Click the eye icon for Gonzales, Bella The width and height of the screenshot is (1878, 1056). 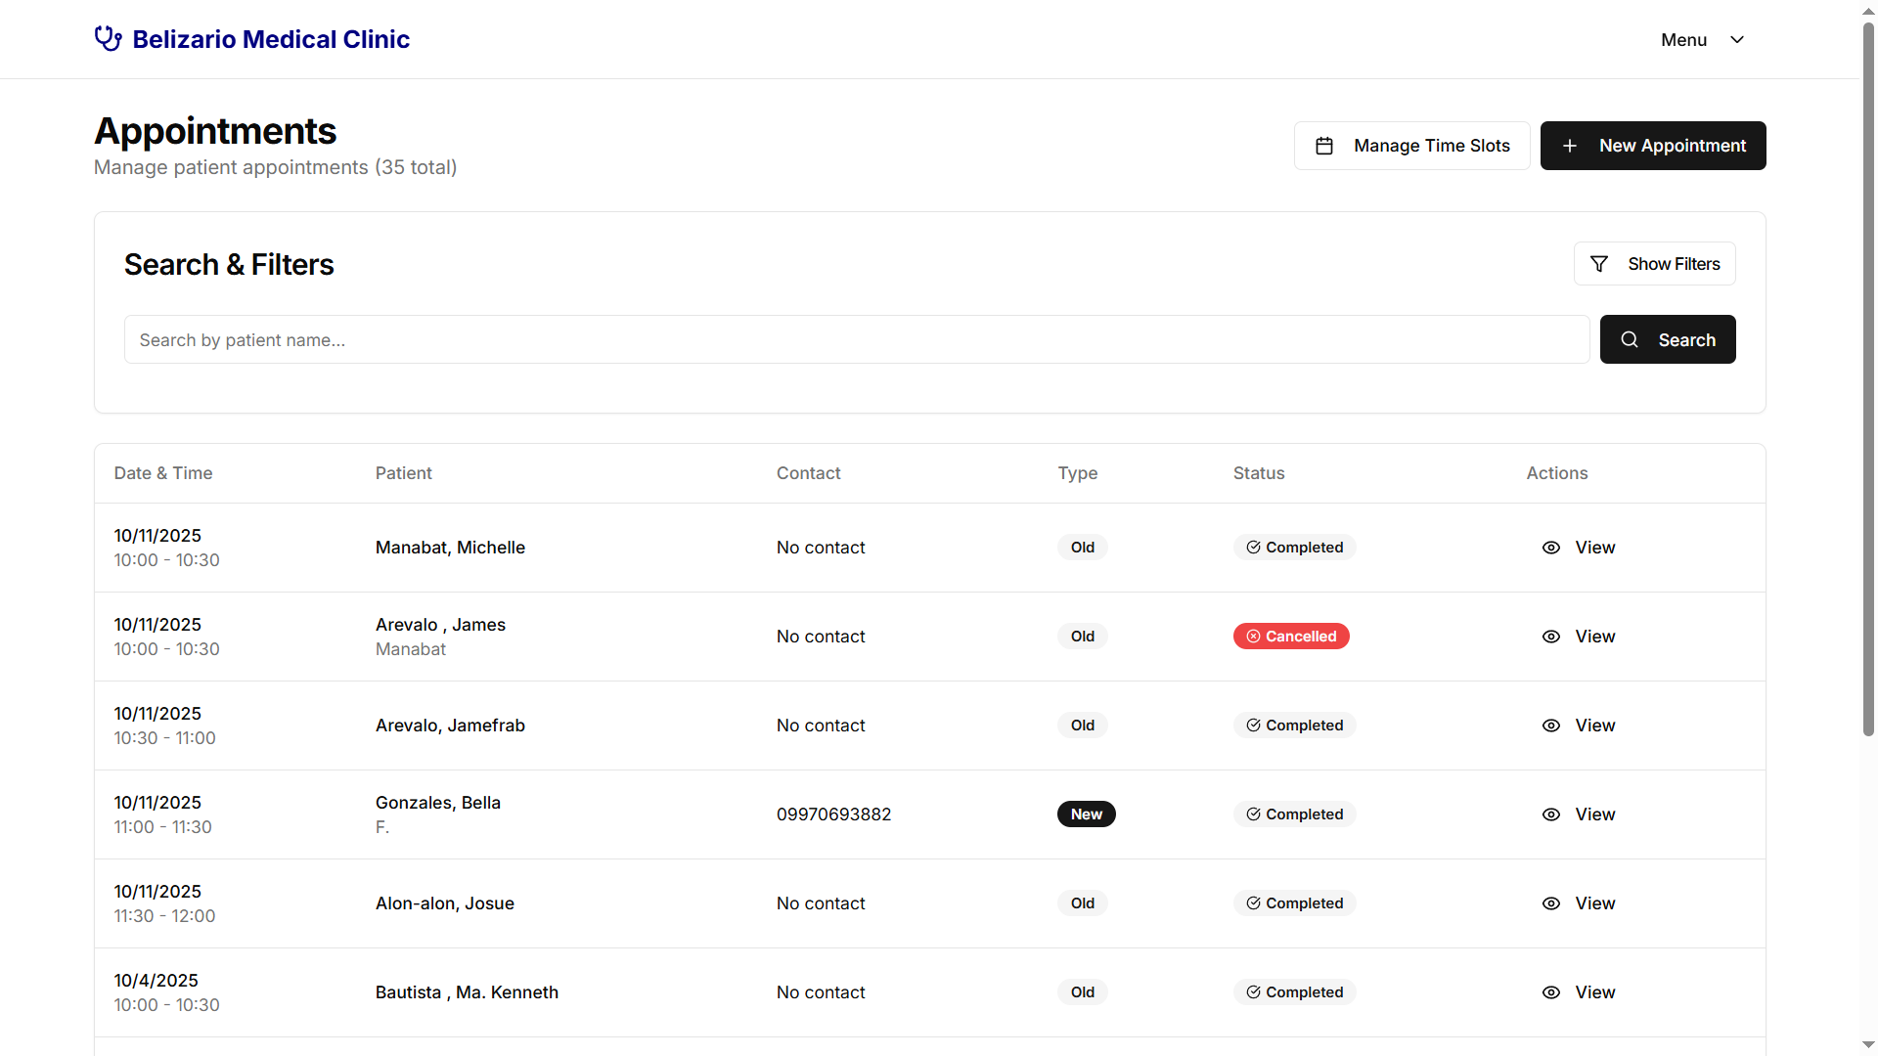[1551, 814]
